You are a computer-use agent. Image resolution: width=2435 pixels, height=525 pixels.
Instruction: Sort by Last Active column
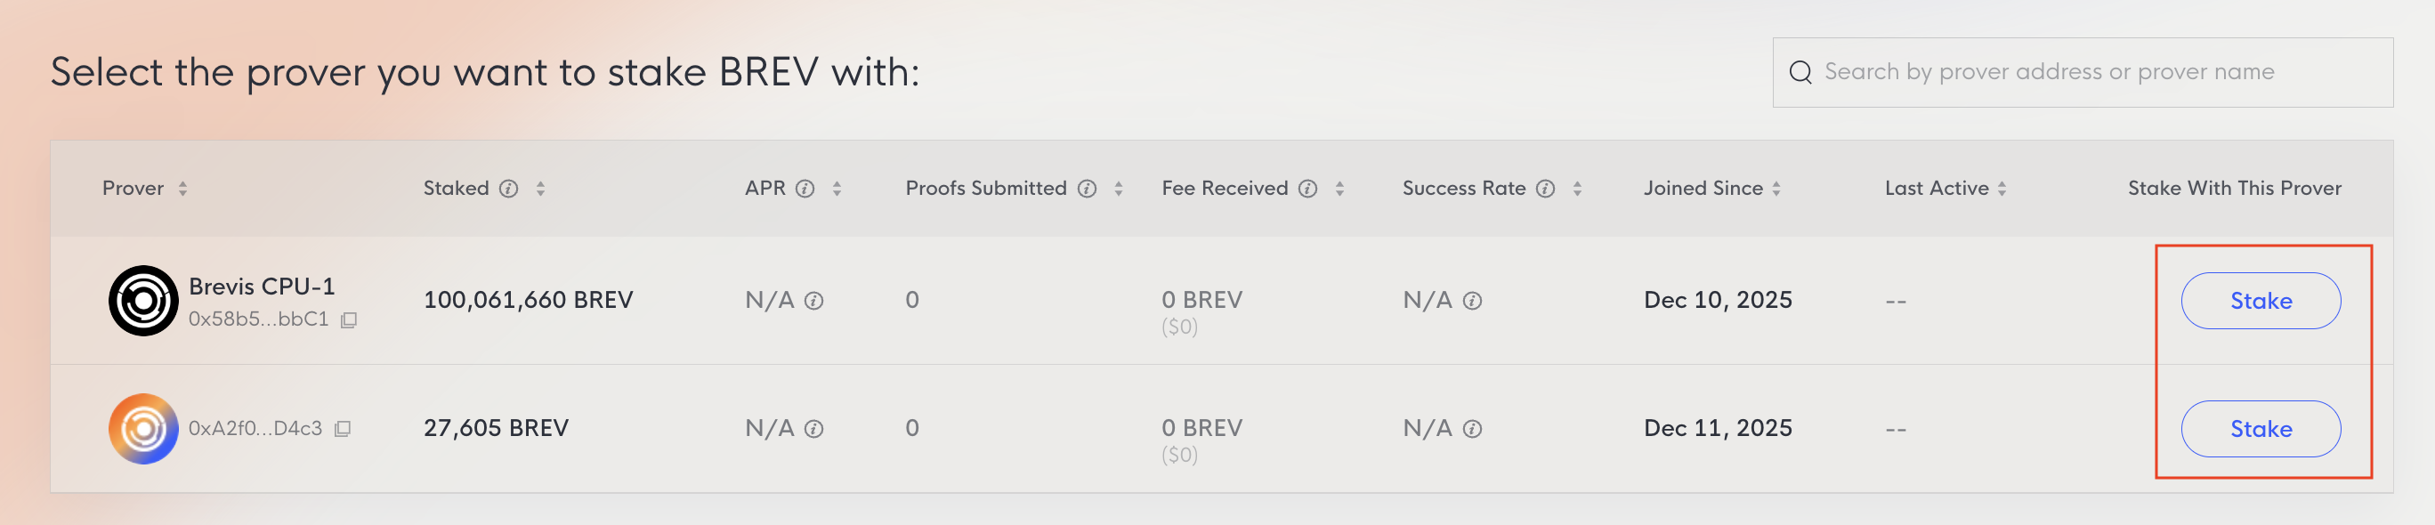click(x=2002, y=189)
